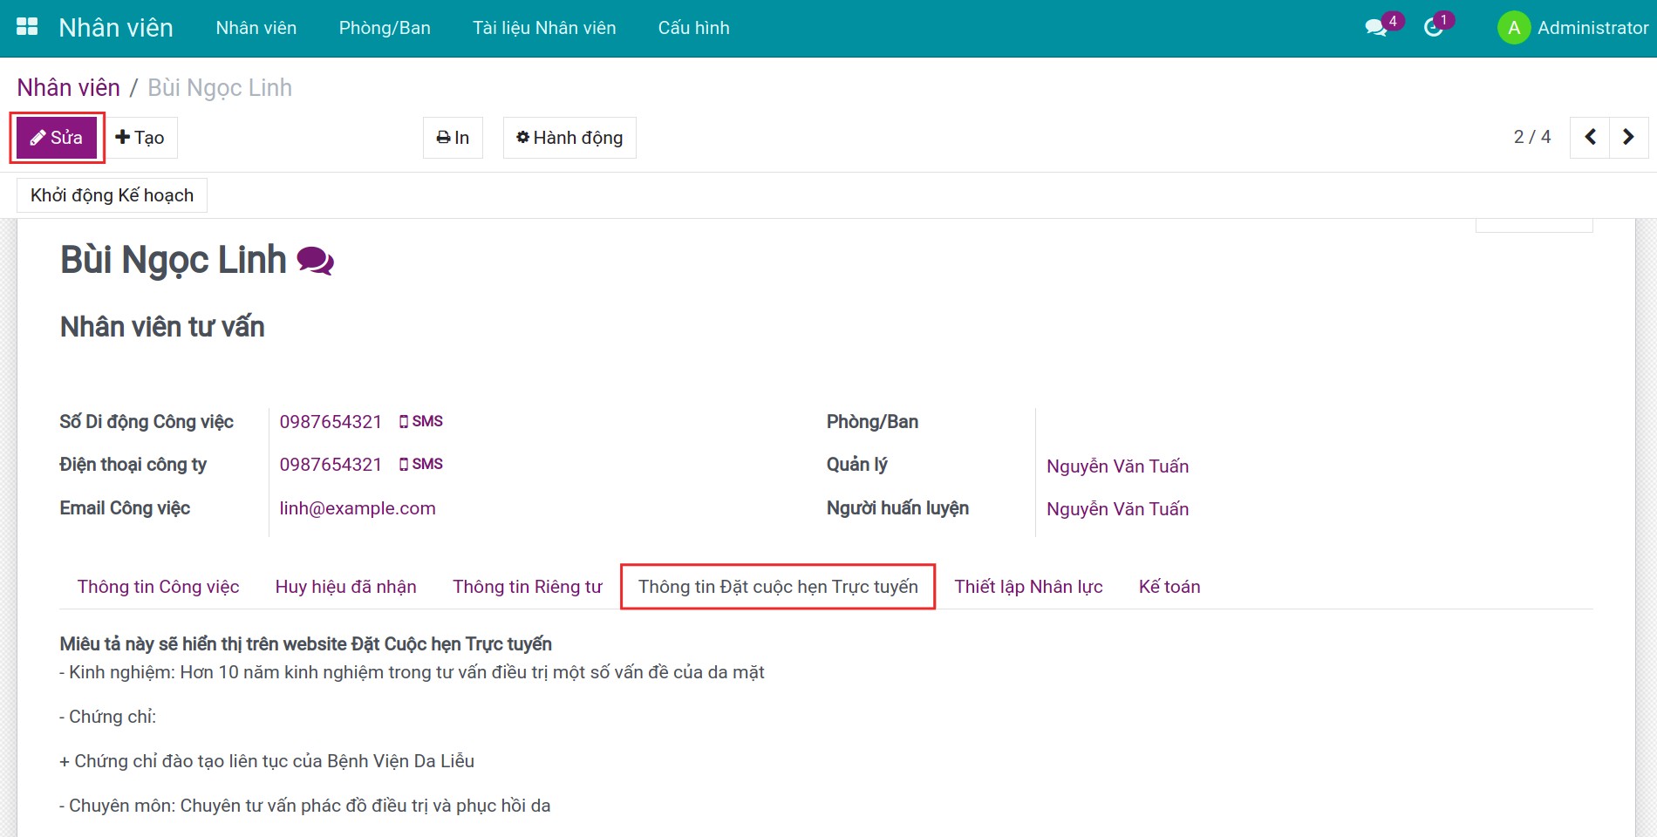
Task: Open the In print dropdown
Action: [453, 138]
